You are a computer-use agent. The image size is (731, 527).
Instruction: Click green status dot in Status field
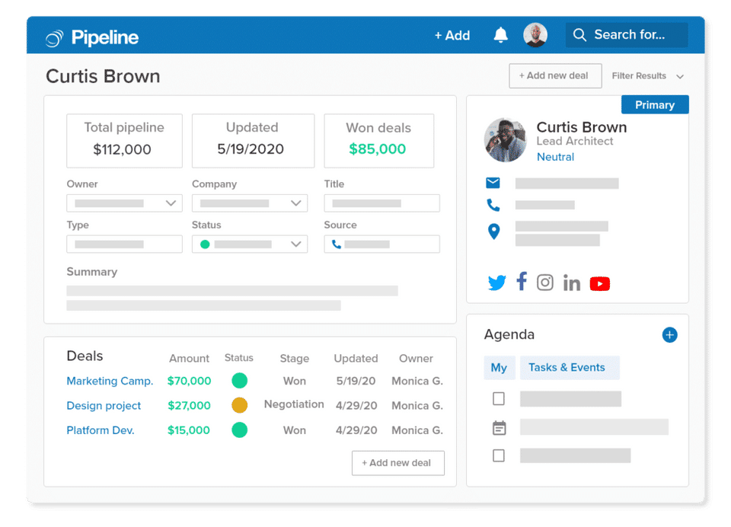click(x=205, y=244)
